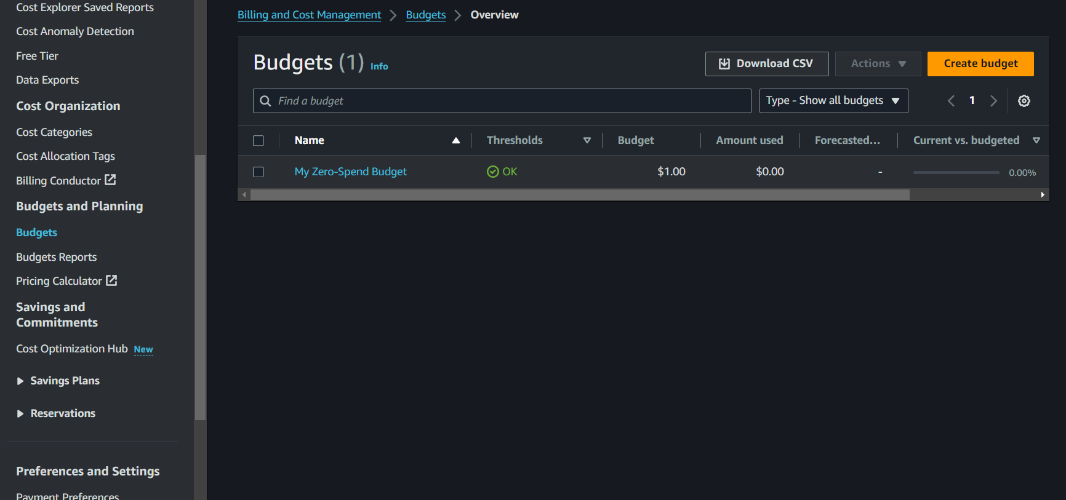Click the Pricing Calculator external link icon
1066x500 pixels.
111,280
